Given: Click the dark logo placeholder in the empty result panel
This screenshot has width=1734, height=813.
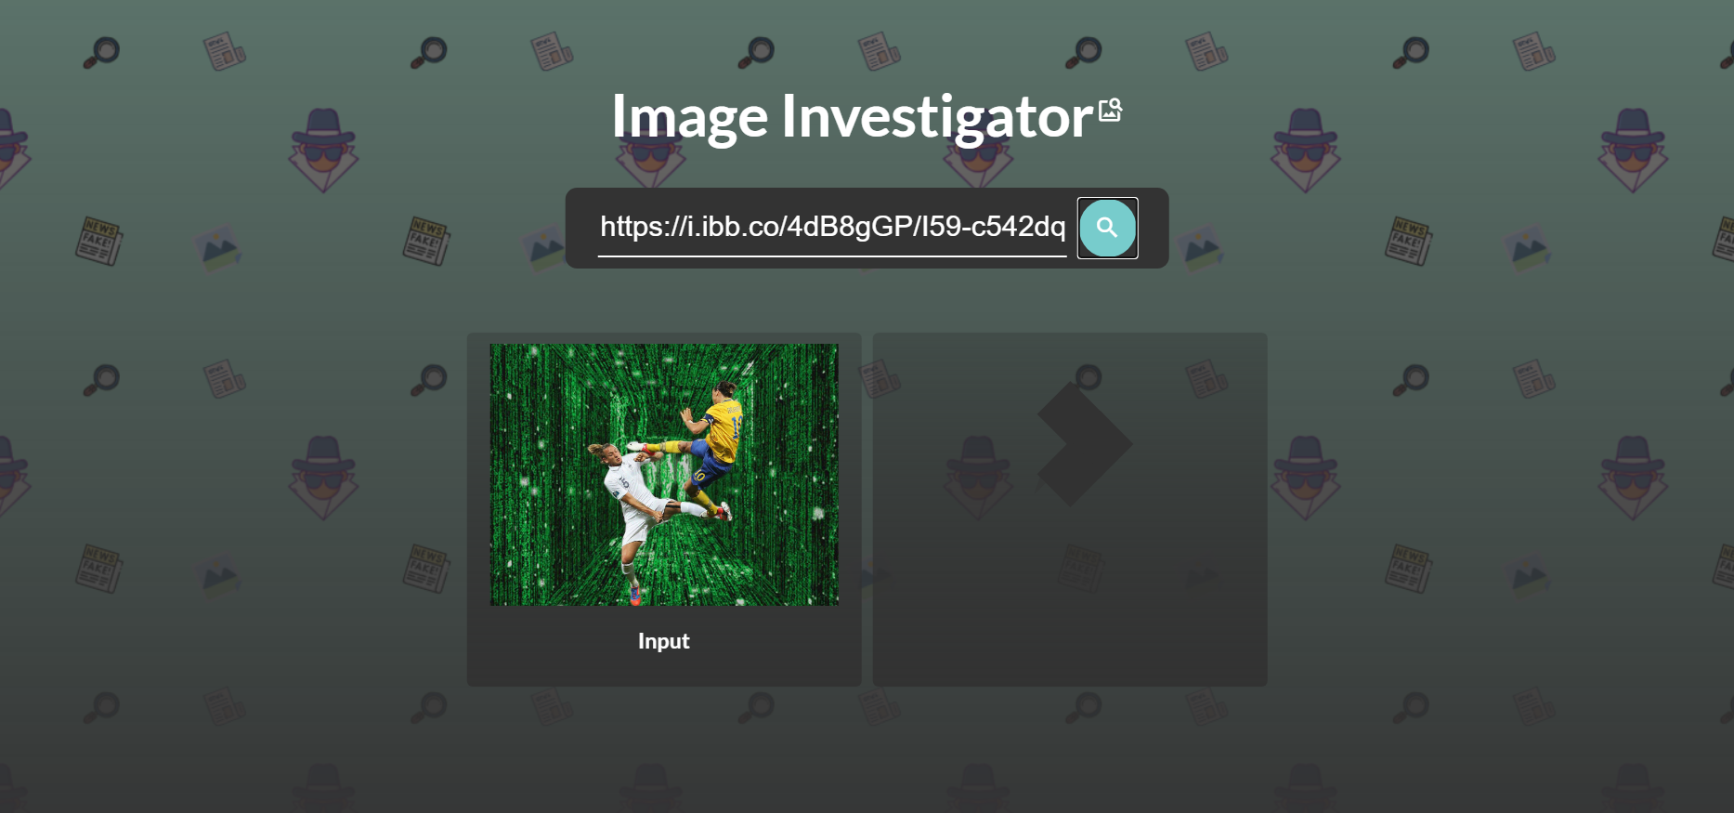Looking at the screenshot, I should (x=1084, y=444).
